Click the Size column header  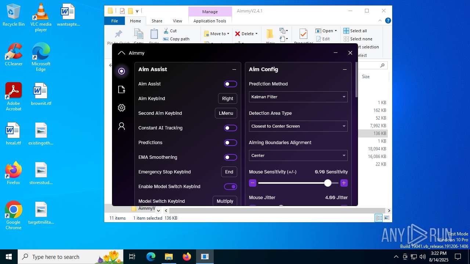click(373, 77)
